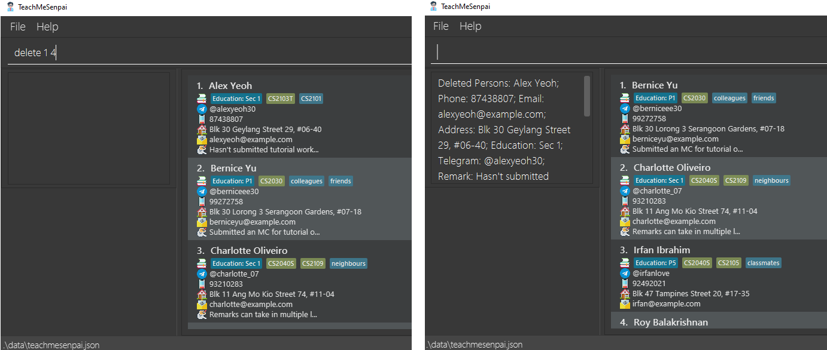Click the 'Education: P5' tag
The height and width of the screenshot is (350, 827).
655,263
